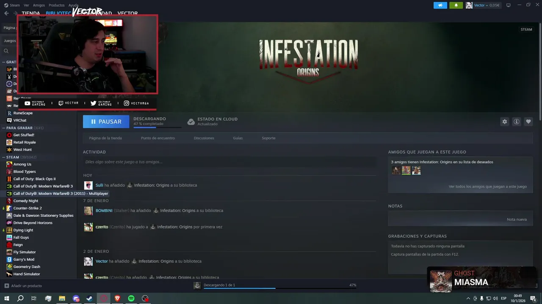Screen dimensions: 542x304
Task: Select Counter-Strike 2 in the library
Action: pos(27,208)
